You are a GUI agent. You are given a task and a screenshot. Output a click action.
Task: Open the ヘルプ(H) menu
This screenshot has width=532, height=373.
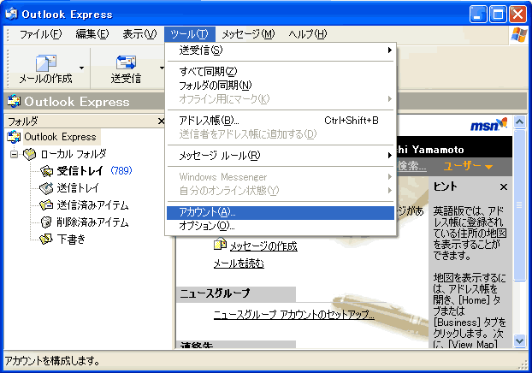pyautogui.click(x=308, y=34)
